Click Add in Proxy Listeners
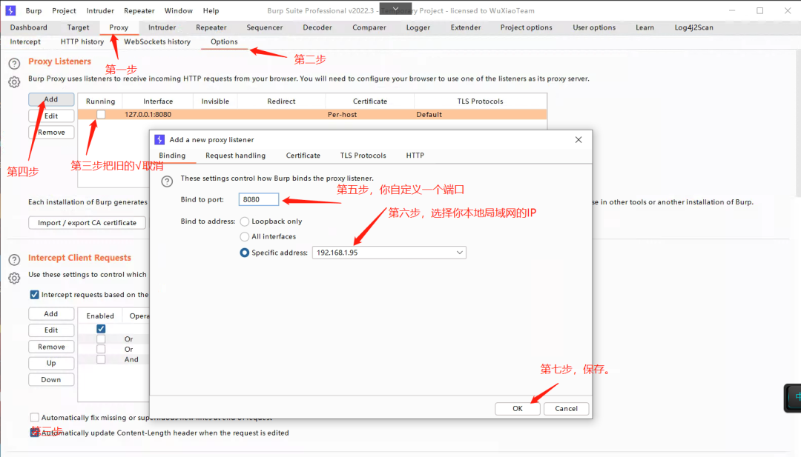The height and width of the screenshot is (457, 801). (x=51, y=99)
